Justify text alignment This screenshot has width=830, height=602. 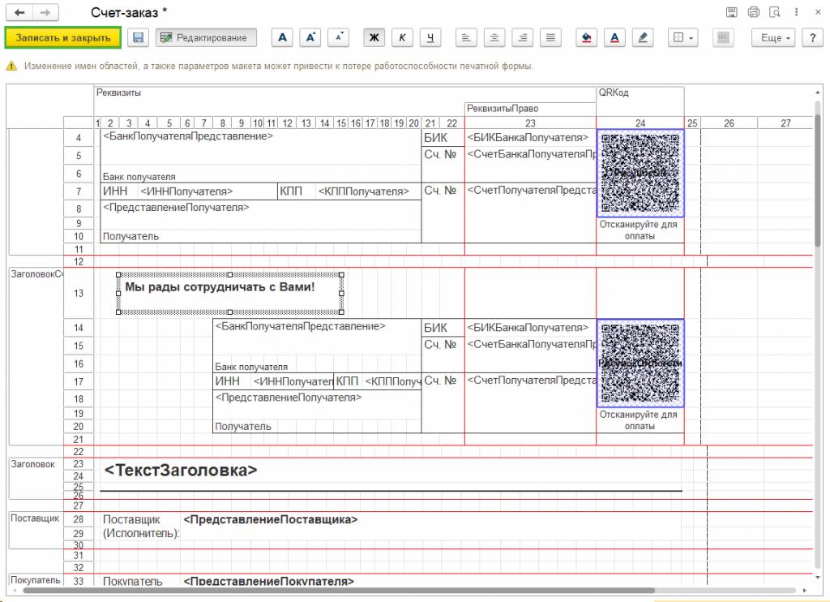(550, 37)
